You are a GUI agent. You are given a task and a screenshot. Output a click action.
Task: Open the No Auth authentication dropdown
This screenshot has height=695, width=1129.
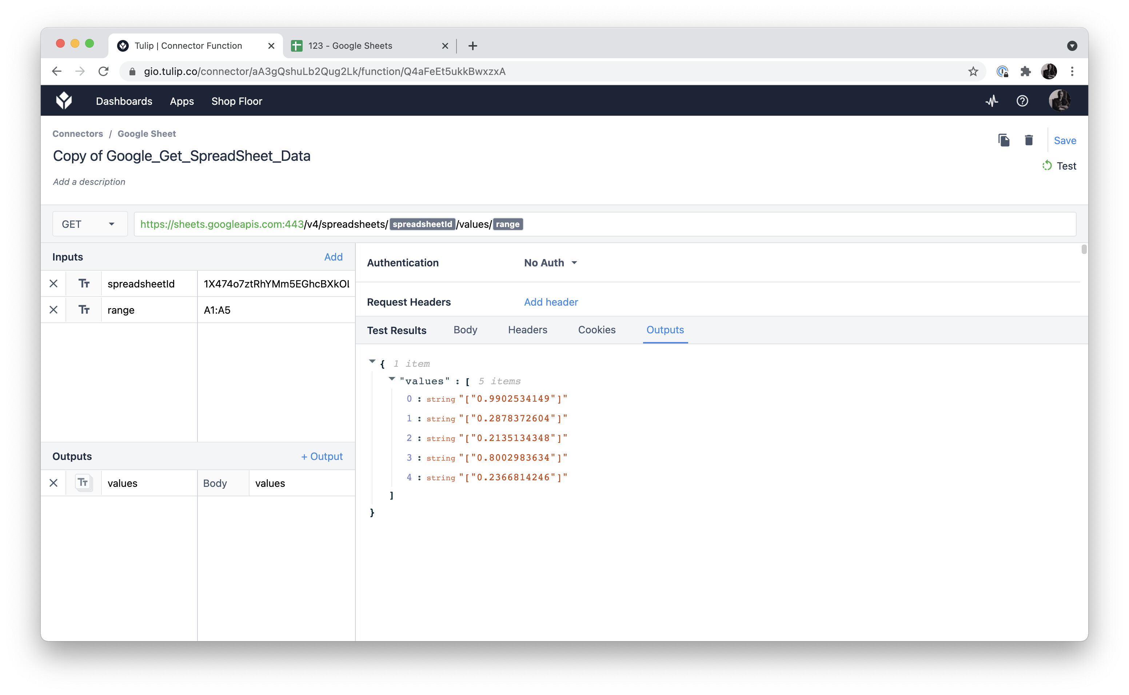click(550, 263)
